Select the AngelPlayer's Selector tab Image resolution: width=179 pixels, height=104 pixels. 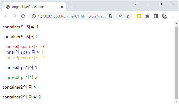point(34,7)
